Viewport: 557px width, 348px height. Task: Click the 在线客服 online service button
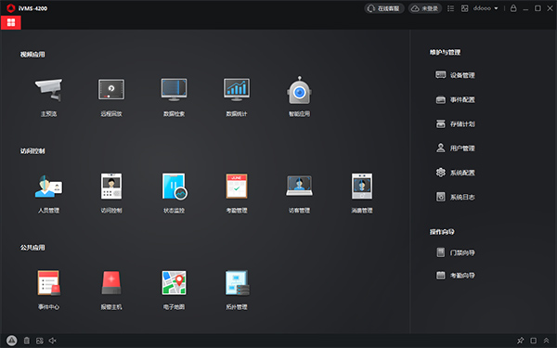click(384, 8)
